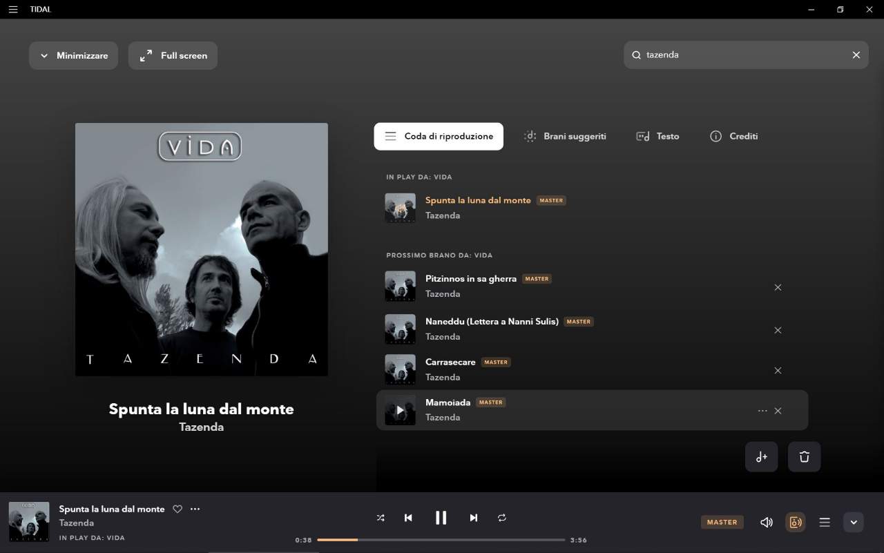
Task: Open the sound output device selector
Action: tap(796, 522)
